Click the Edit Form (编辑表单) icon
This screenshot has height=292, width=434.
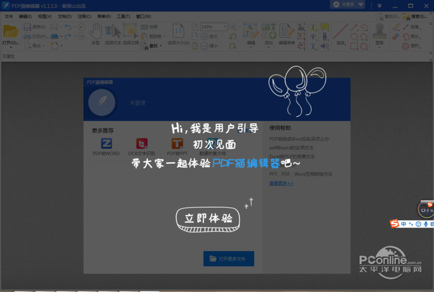click(286, 30)
